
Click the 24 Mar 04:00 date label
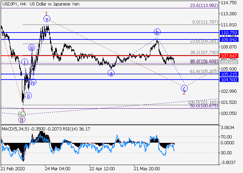point(58,169)
